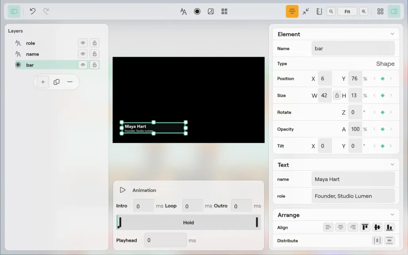Add an image element from the toolbar
The image size is (408, 255).
(x=211, y=12)
